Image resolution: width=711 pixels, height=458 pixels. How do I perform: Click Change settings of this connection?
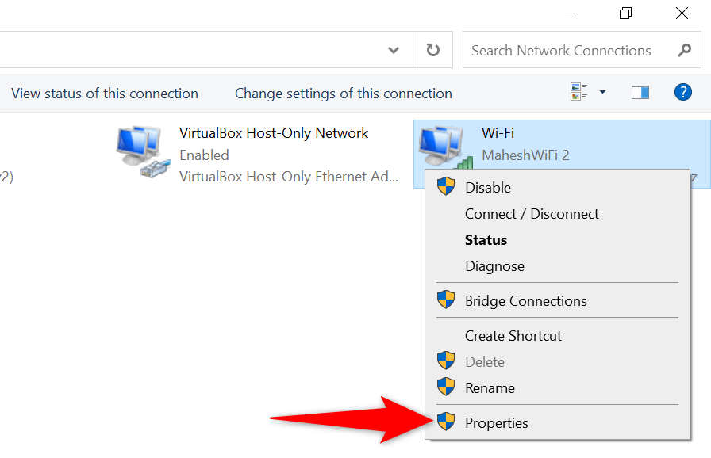coord(343,94)
